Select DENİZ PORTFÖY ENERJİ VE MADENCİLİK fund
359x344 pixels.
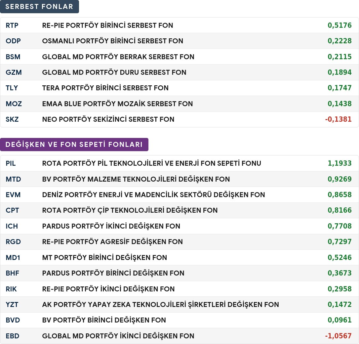coord(154,195)
